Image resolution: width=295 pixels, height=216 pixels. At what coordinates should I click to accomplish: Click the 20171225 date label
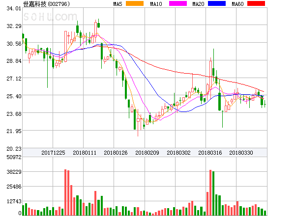pyautogui.click(x=53, y=153)
